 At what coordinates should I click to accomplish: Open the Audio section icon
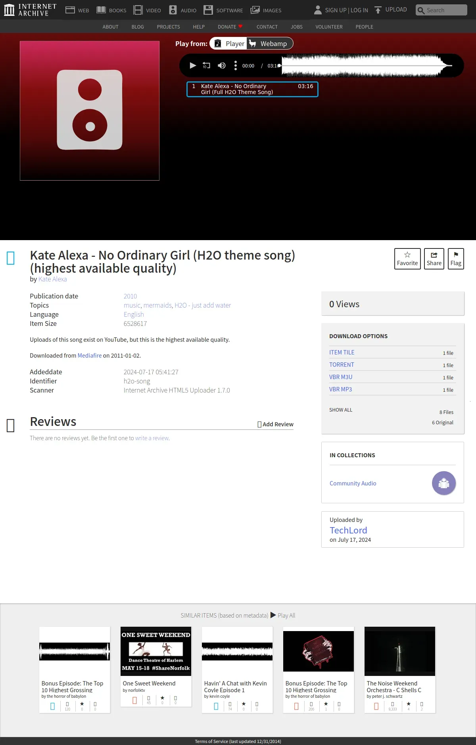pos(173,10)
